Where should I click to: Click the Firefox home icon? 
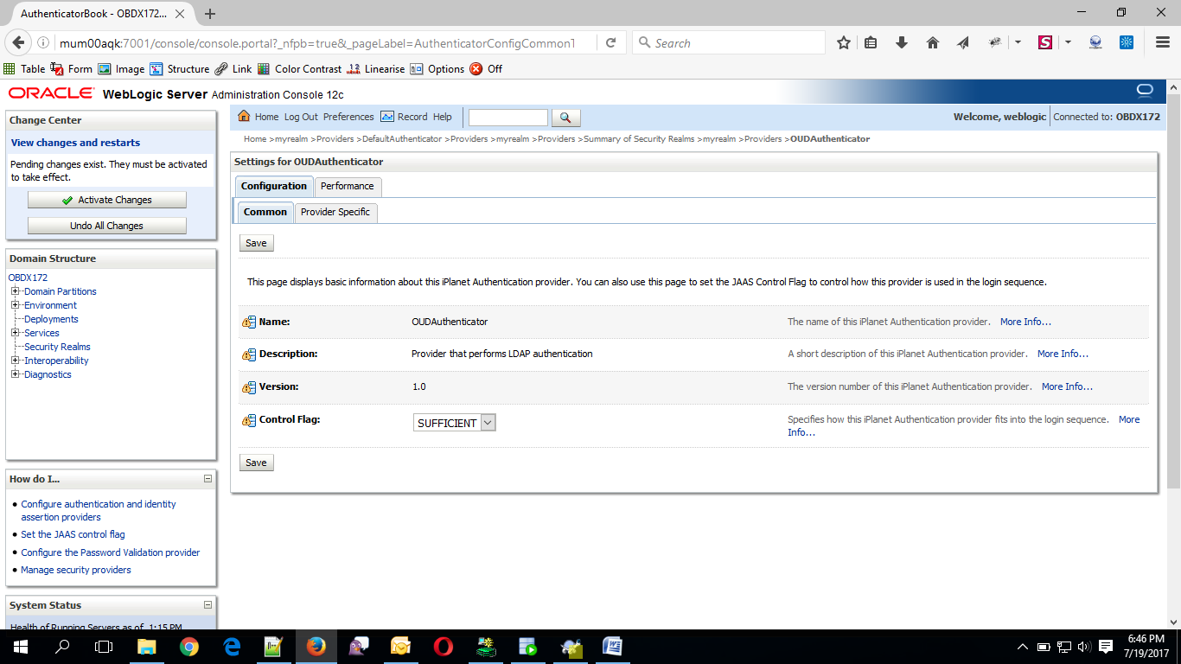pyautogui.click(x=932, y=42)
